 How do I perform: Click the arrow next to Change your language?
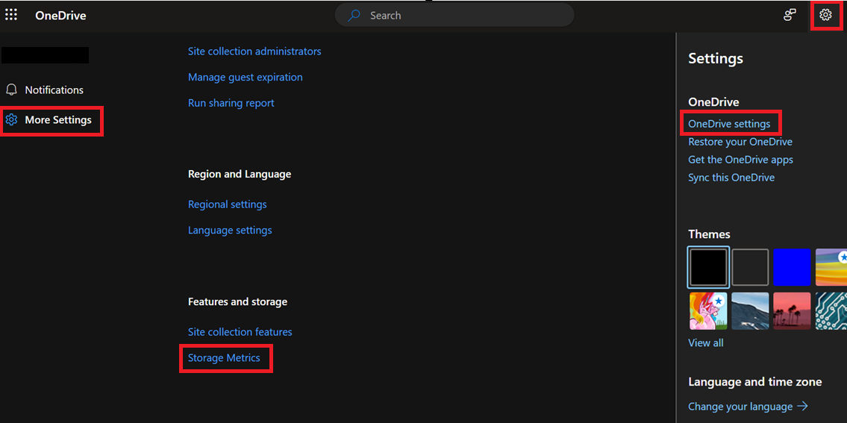802,407
